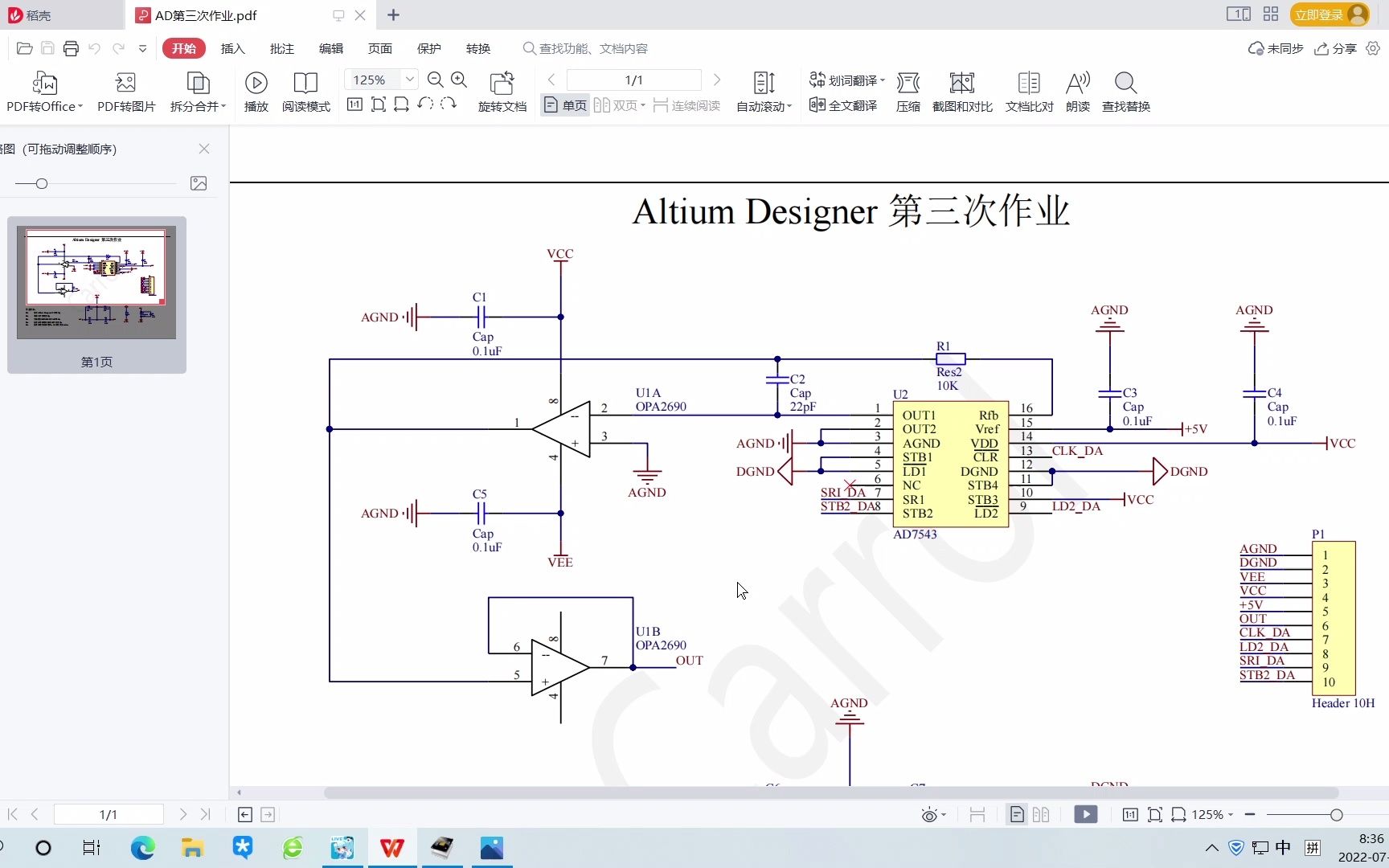Go to next page arrow in toolbar
The width and height of the screenshot is (1389, 868).
tap(717, 80)
